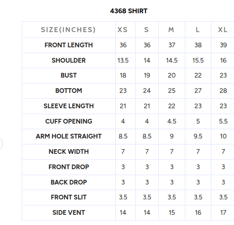This screenshot has height=225, width=234.
Task: Click the XS column header
Action: (123, 30)
